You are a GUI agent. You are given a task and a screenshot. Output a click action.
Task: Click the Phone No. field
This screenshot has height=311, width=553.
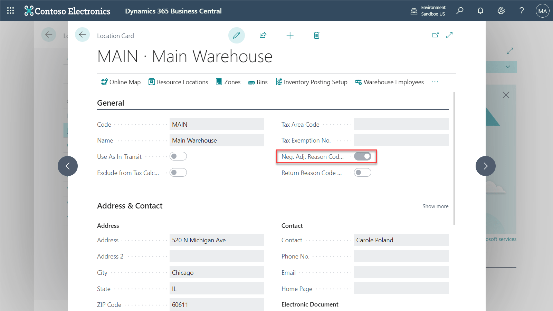tap(401, 256)
